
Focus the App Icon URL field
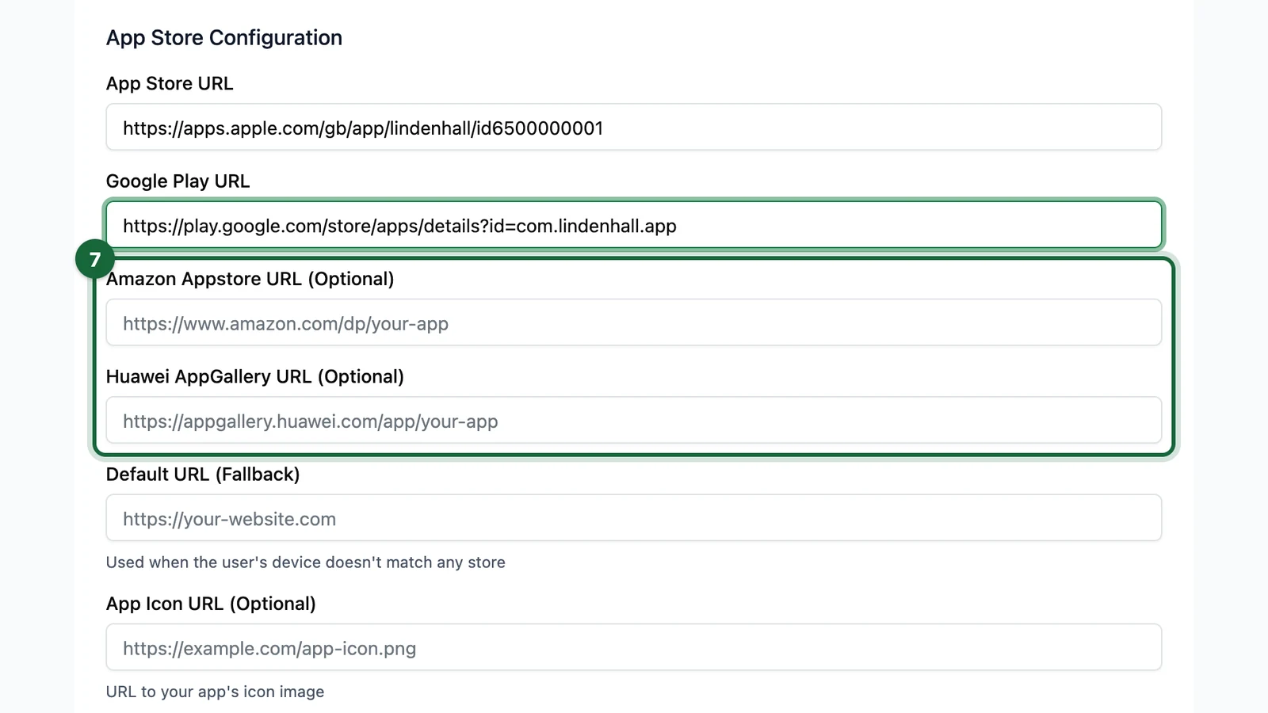634,647
